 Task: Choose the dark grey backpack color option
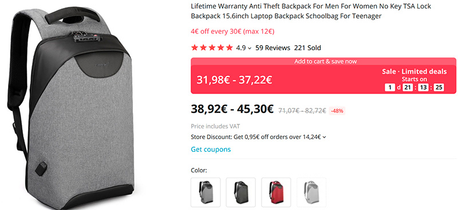(241, 192)
